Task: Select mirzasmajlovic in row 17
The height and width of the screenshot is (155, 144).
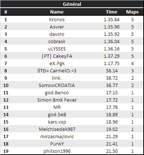Action: click(57, 136)
